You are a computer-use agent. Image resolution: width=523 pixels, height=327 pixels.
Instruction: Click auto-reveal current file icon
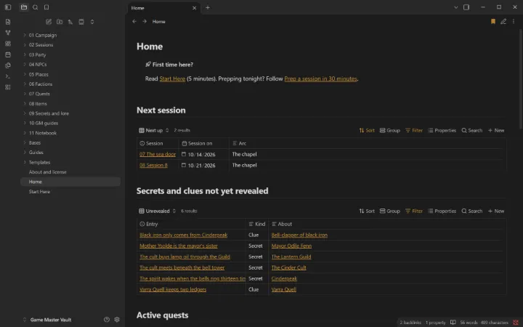click(81, 22)
